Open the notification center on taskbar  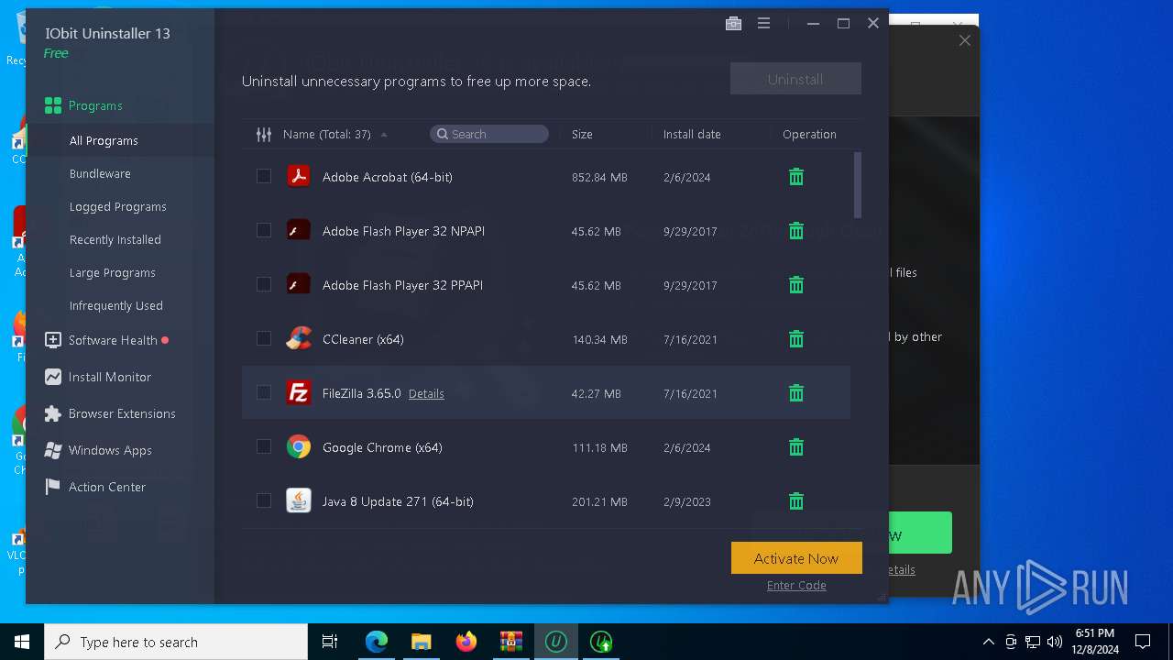point(1143,642)
